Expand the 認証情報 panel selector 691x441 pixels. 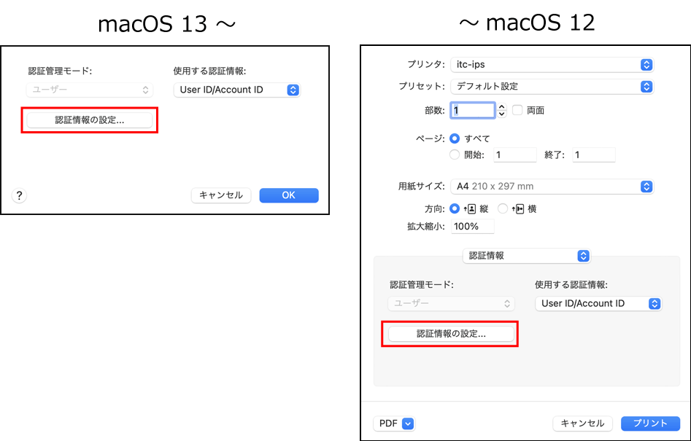[526, 256]
